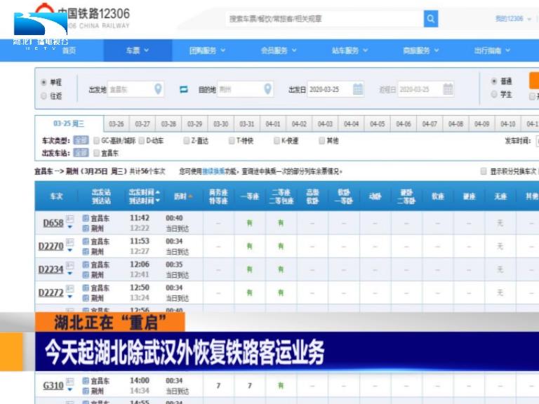Click the destination station location pin icon
The image size is (539, 404).
(267, 89)
